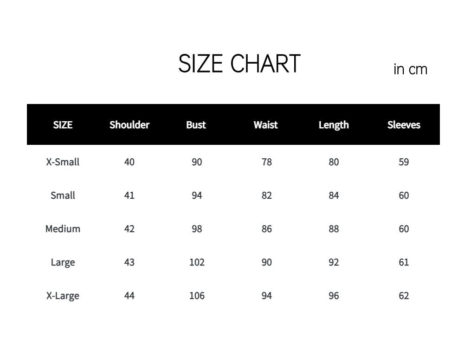The width and height of the screenshot is (464, 357).
Task: Select the Small row label
Action: [x=63, y=195]
